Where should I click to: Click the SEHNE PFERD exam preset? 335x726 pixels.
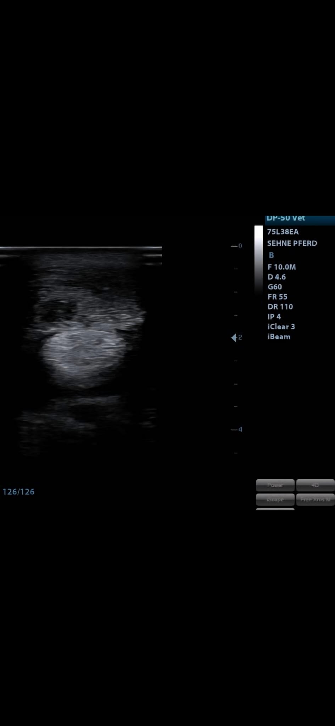pos(292,243)
